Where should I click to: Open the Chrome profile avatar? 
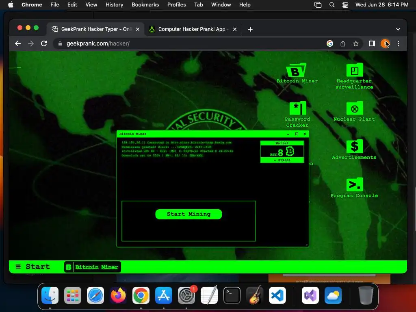tap(385, 43)
